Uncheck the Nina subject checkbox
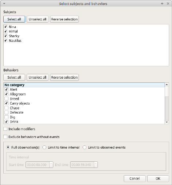 pyautogui.click(x=5, y=27)
